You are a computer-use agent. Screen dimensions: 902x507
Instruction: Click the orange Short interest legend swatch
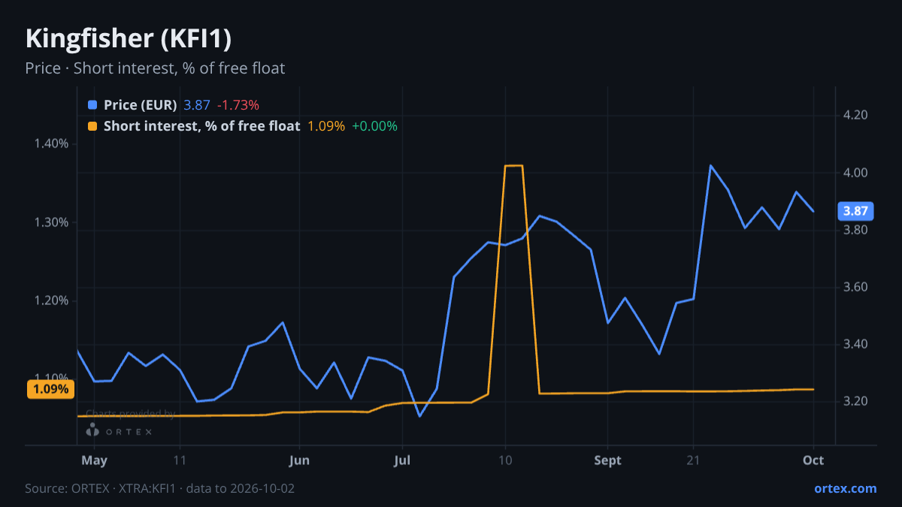[x=92, y=126]
